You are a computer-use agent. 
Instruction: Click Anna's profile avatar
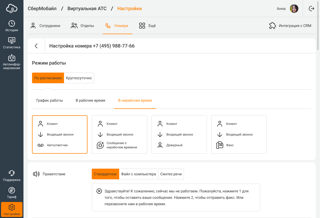click(x=294, y=9)
